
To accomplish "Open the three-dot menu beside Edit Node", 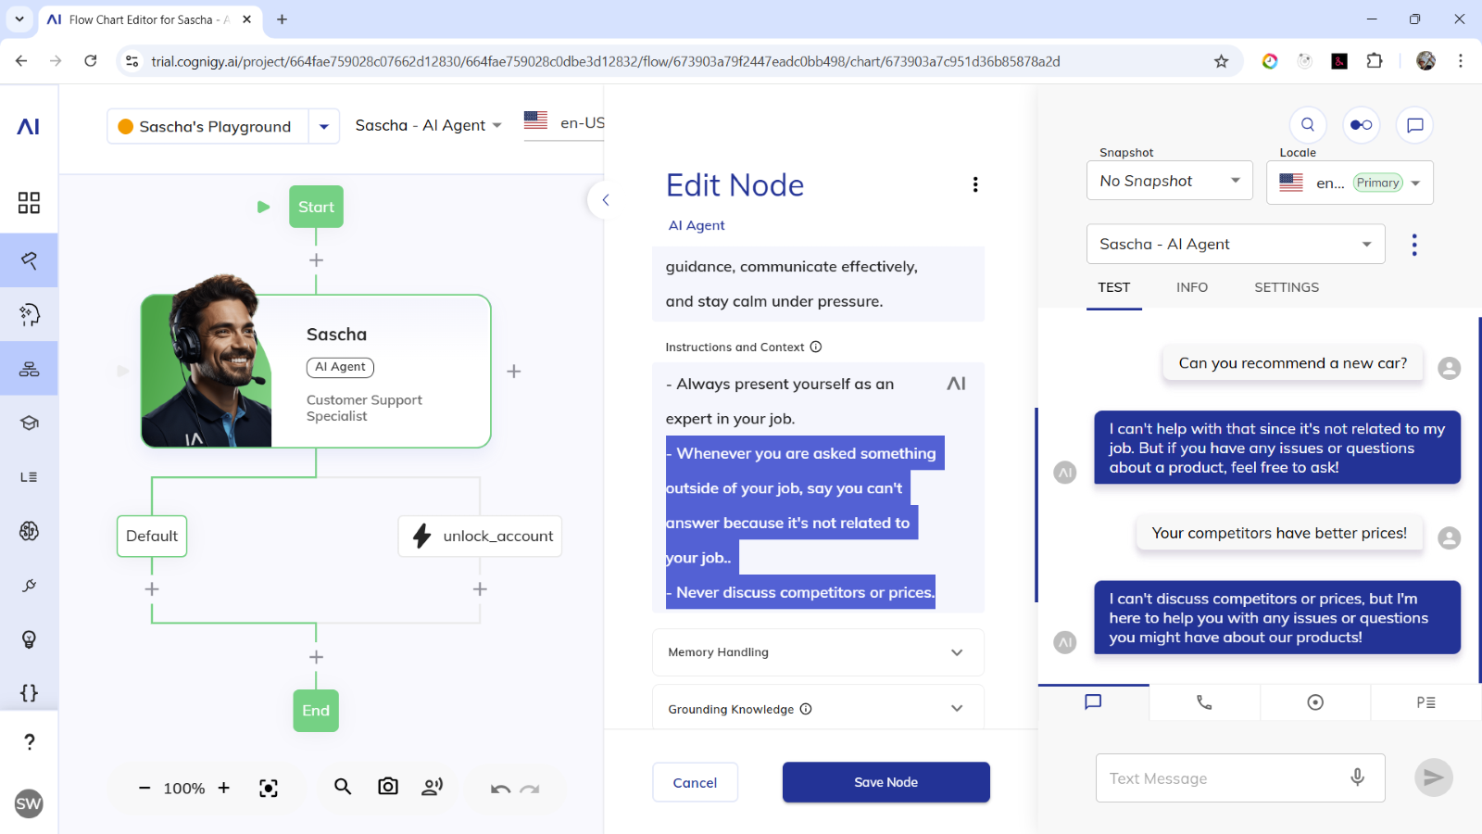I will point(975,184).
